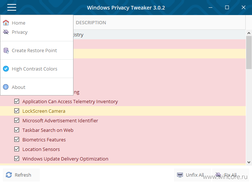Screen dimensions: 252x184
Task: Click the Refresh arrows icon
Action: click(x=9, y=175)
